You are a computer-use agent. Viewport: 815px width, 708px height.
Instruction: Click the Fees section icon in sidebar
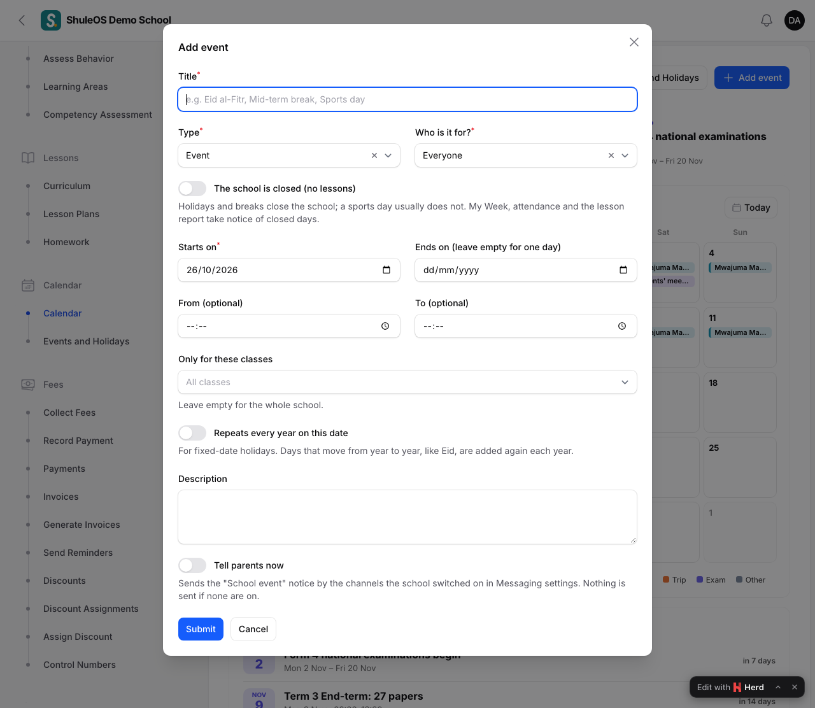28,385
